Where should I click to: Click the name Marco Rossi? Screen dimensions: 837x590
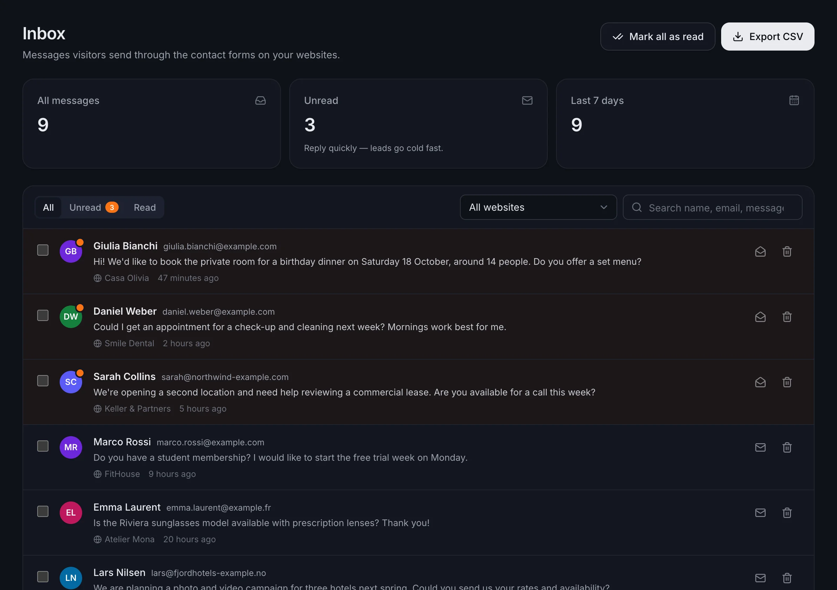(122, 441)
